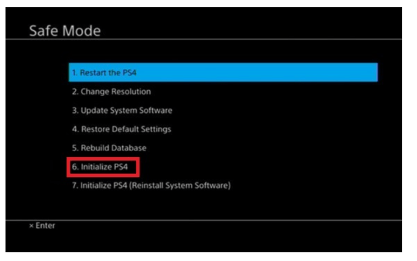Pick Restore Default Settings
This screenshot has height=261, width=417.
121,129
